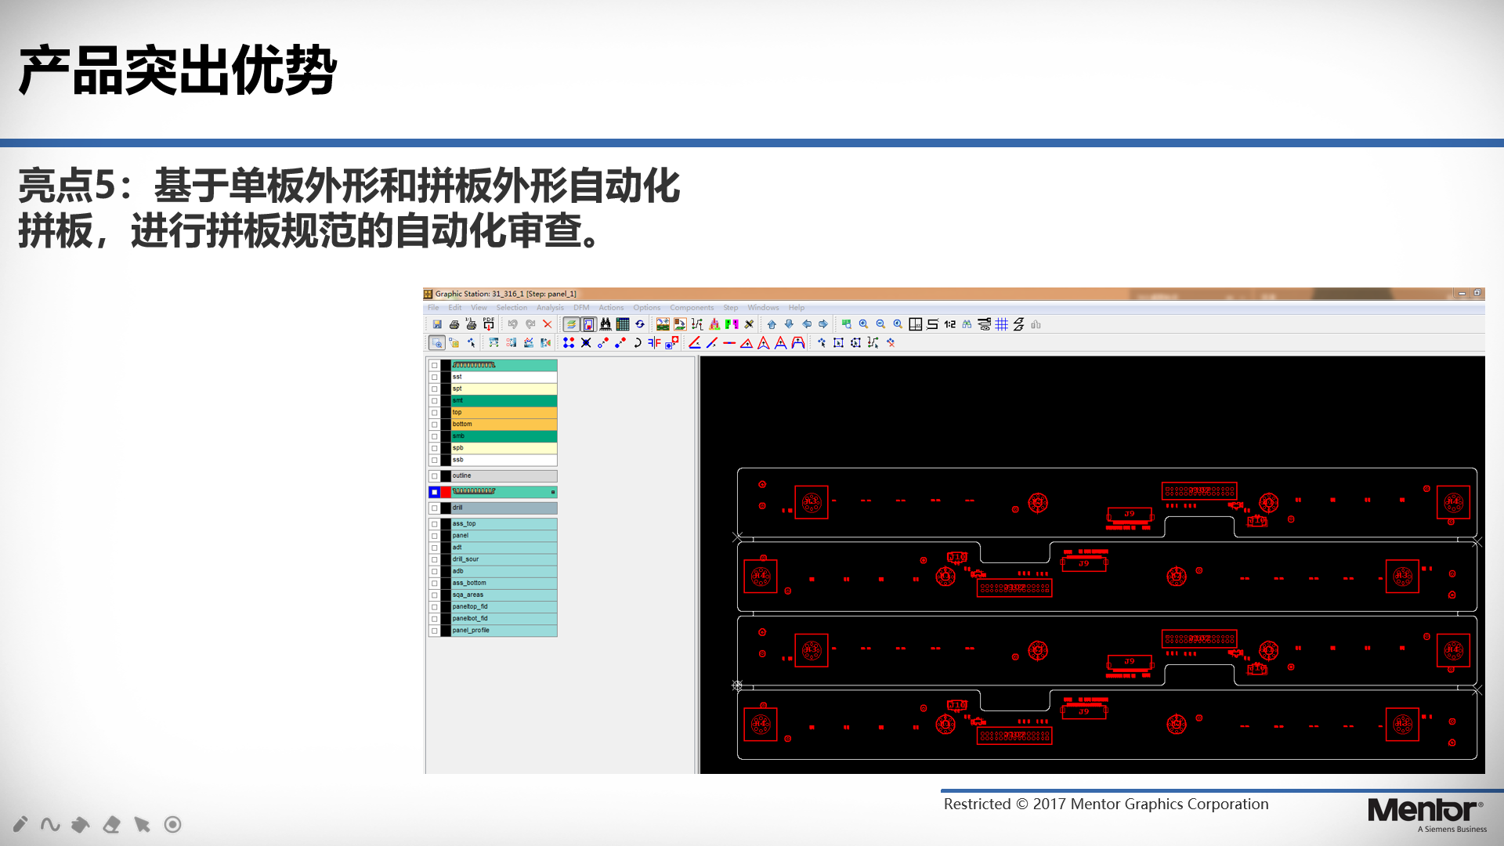Click the black color swatch beside ass_top

pyautogui.click(x=446, y=524)
